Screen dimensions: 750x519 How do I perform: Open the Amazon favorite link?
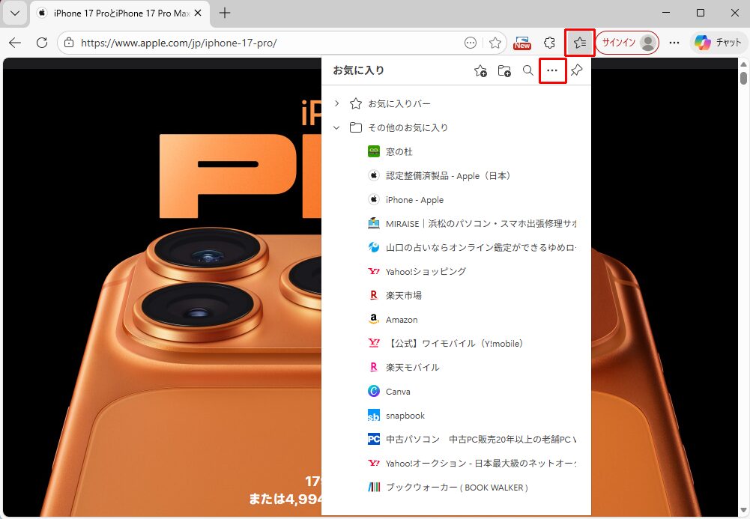pos(402,320)
